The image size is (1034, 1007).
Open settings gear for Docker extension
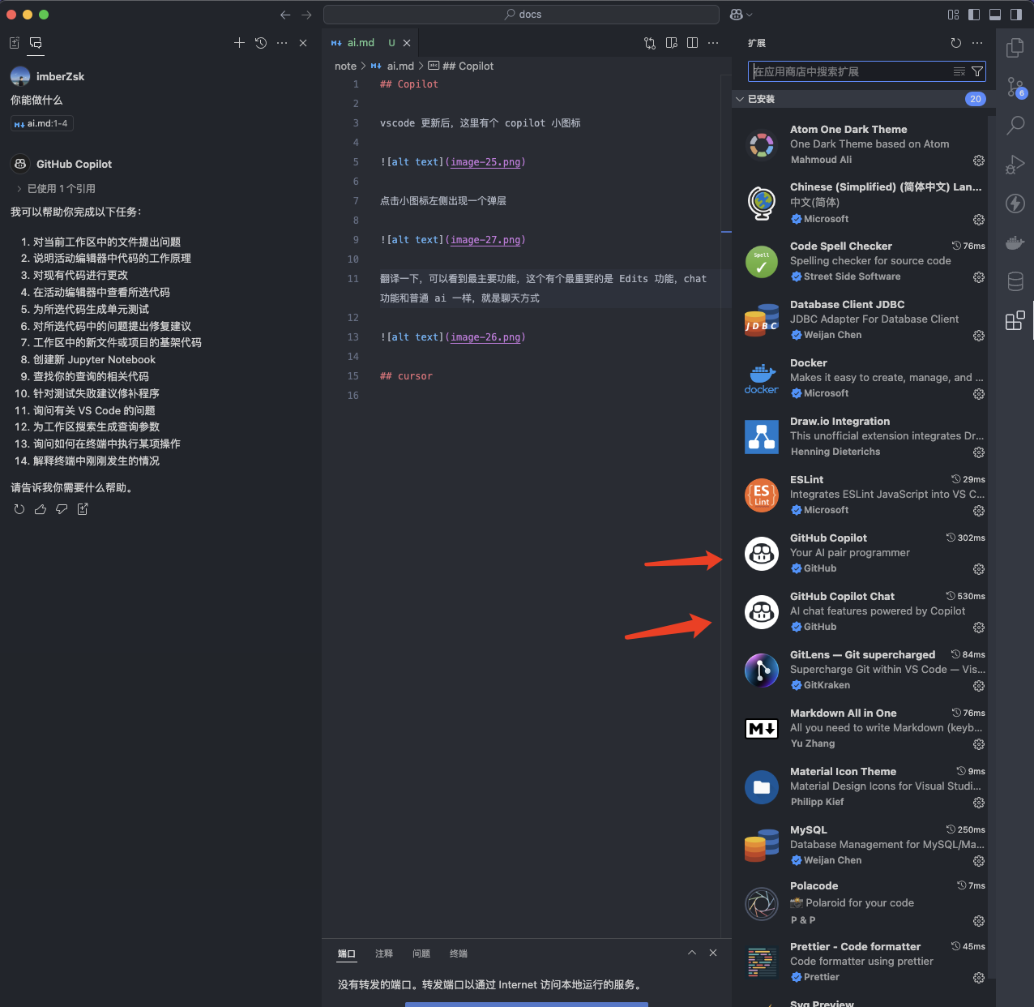coord(979,394)
